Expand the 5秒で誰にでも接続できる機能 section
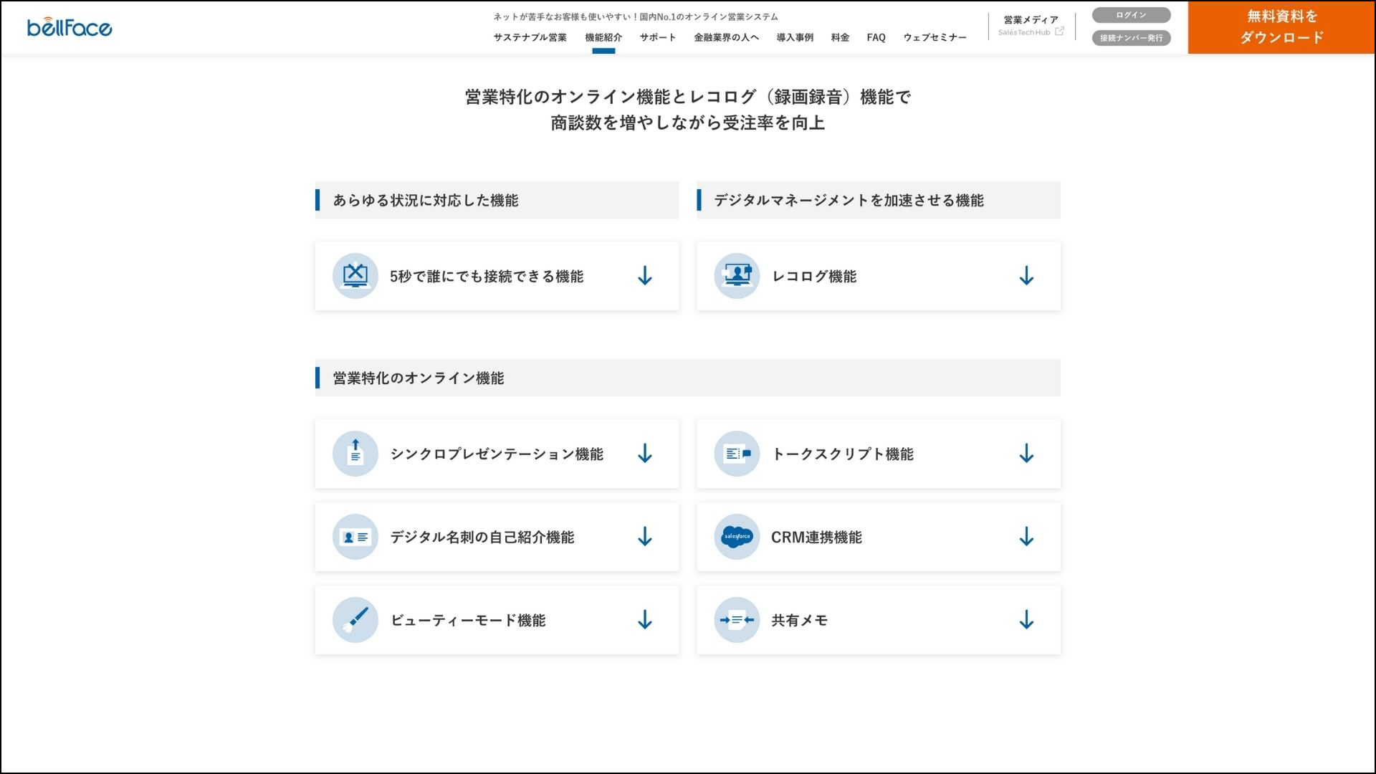Viewport: 1376px width, 774px height. click(646, 275)
